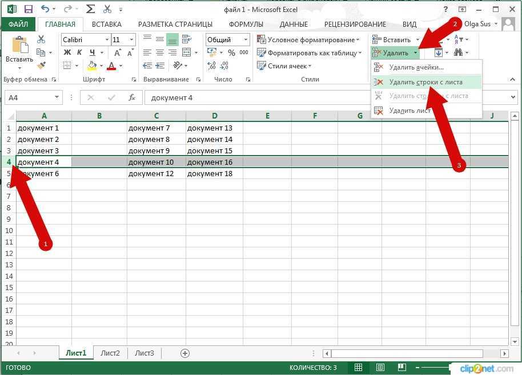Image resolution: width=522 pixels, height=375 pixels.
Task: Click the Wrap Text icon
Action: point(186,39)
